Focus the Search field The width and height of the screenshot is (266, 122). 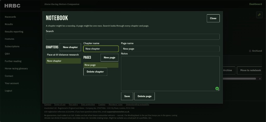[x=133, y=37]
